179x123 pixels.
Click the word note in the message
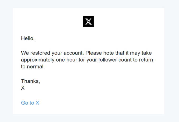tap(109, 53)
